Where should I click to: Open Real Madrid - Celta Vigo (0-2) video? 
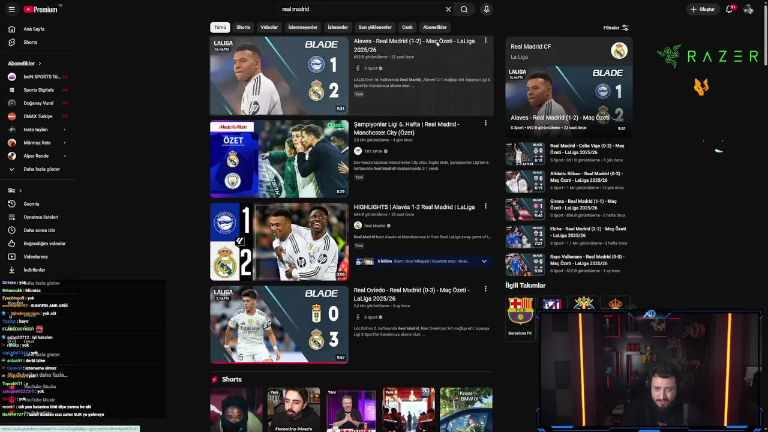568,153
